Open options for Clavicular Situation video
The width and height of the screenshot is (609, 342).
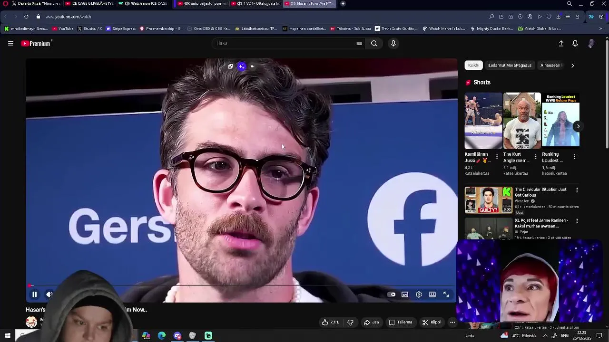tap(577, 190)
